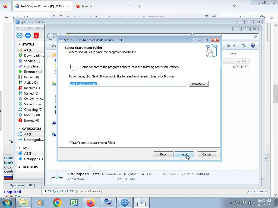Viewport: 278px width, 208px height.
Task: Click Next in the Setup wizard
Action: [x=184, y=154]
